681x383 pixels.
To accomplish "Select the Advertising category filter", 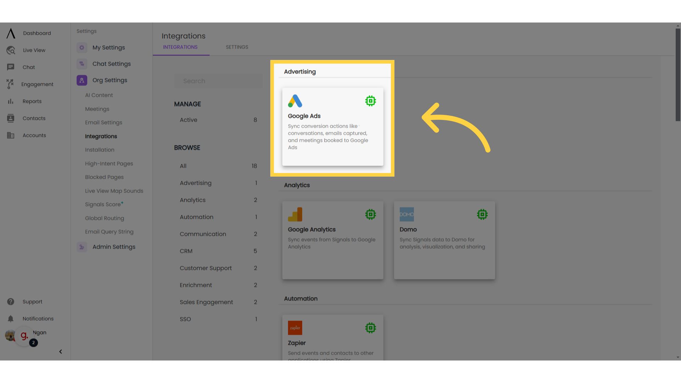I will point(218,183).
